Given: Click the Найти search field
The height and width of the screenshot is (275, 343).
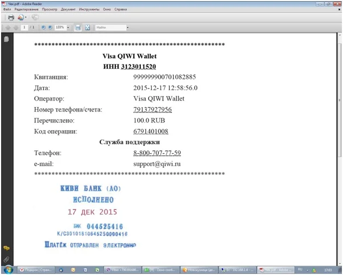Looking at the screenshot, I should tap(111, 27).
